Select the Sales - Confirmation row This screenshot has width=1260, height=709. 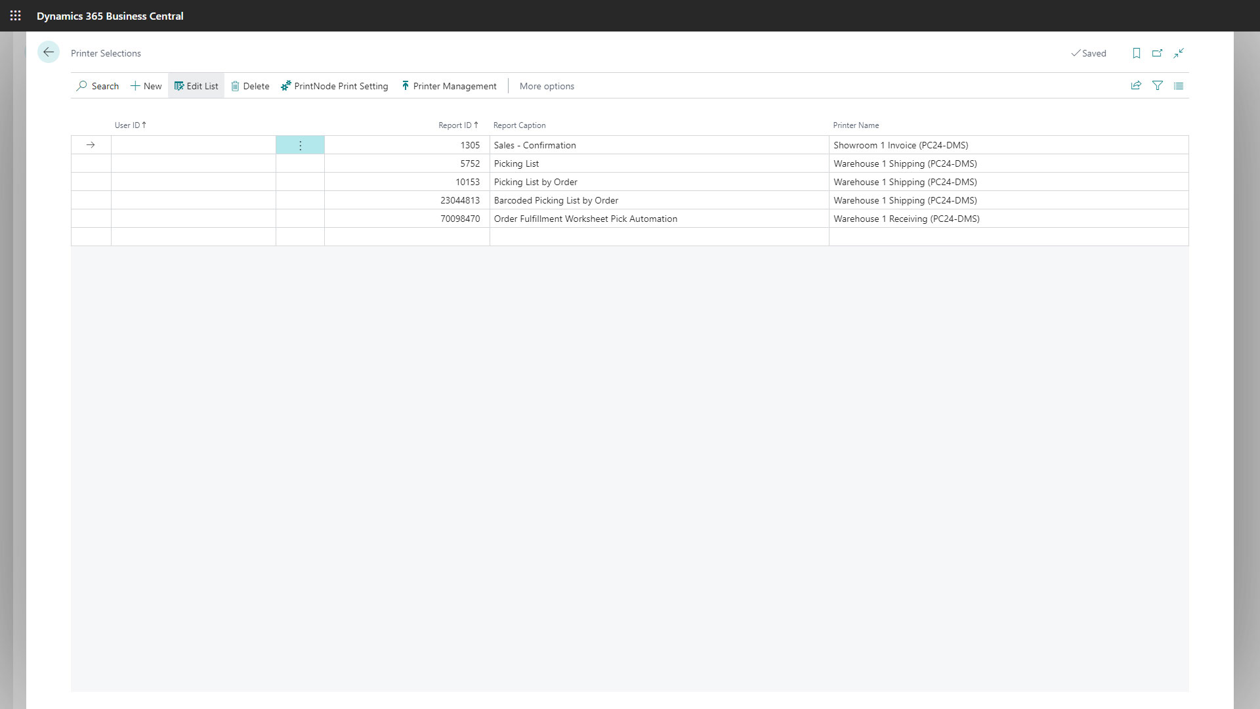click(535, 145)
